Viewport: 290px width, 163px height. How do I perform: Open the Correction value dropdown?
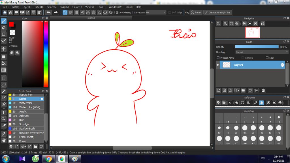click(x=165, y=12)
